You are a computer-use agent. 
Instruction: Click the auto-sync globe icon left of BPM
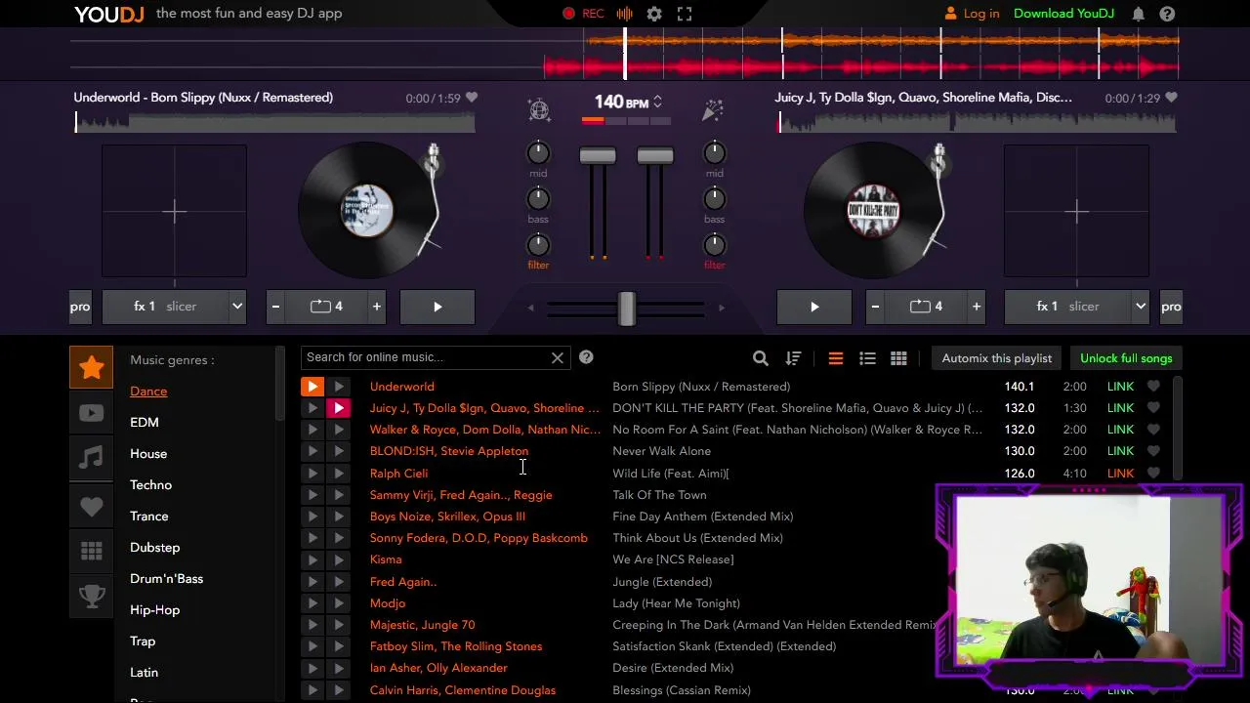coord(539,109)
